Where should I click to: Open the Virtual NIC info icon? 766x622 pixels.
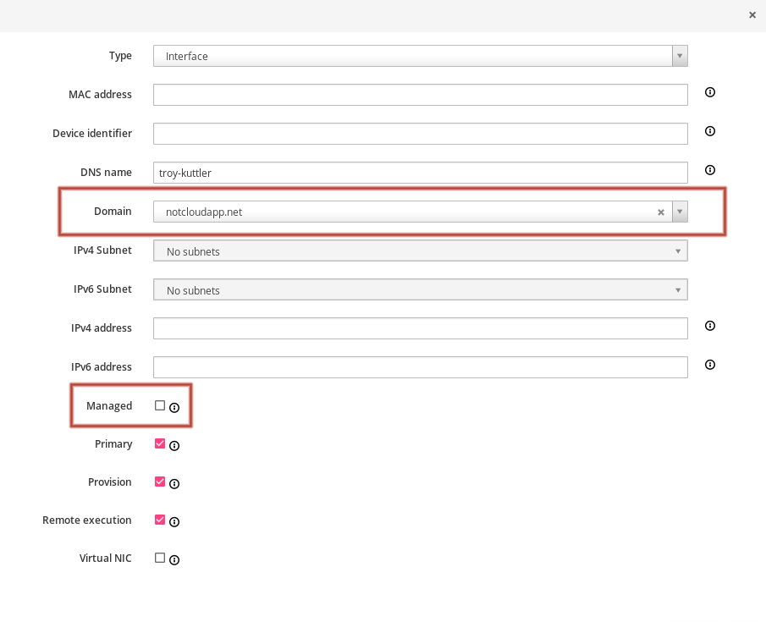[x=174, y=560]
